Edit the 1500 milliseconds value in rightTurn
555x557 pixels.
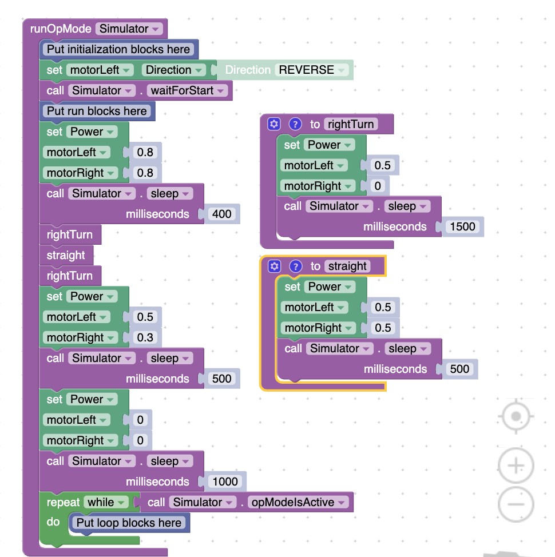[462, 226]
